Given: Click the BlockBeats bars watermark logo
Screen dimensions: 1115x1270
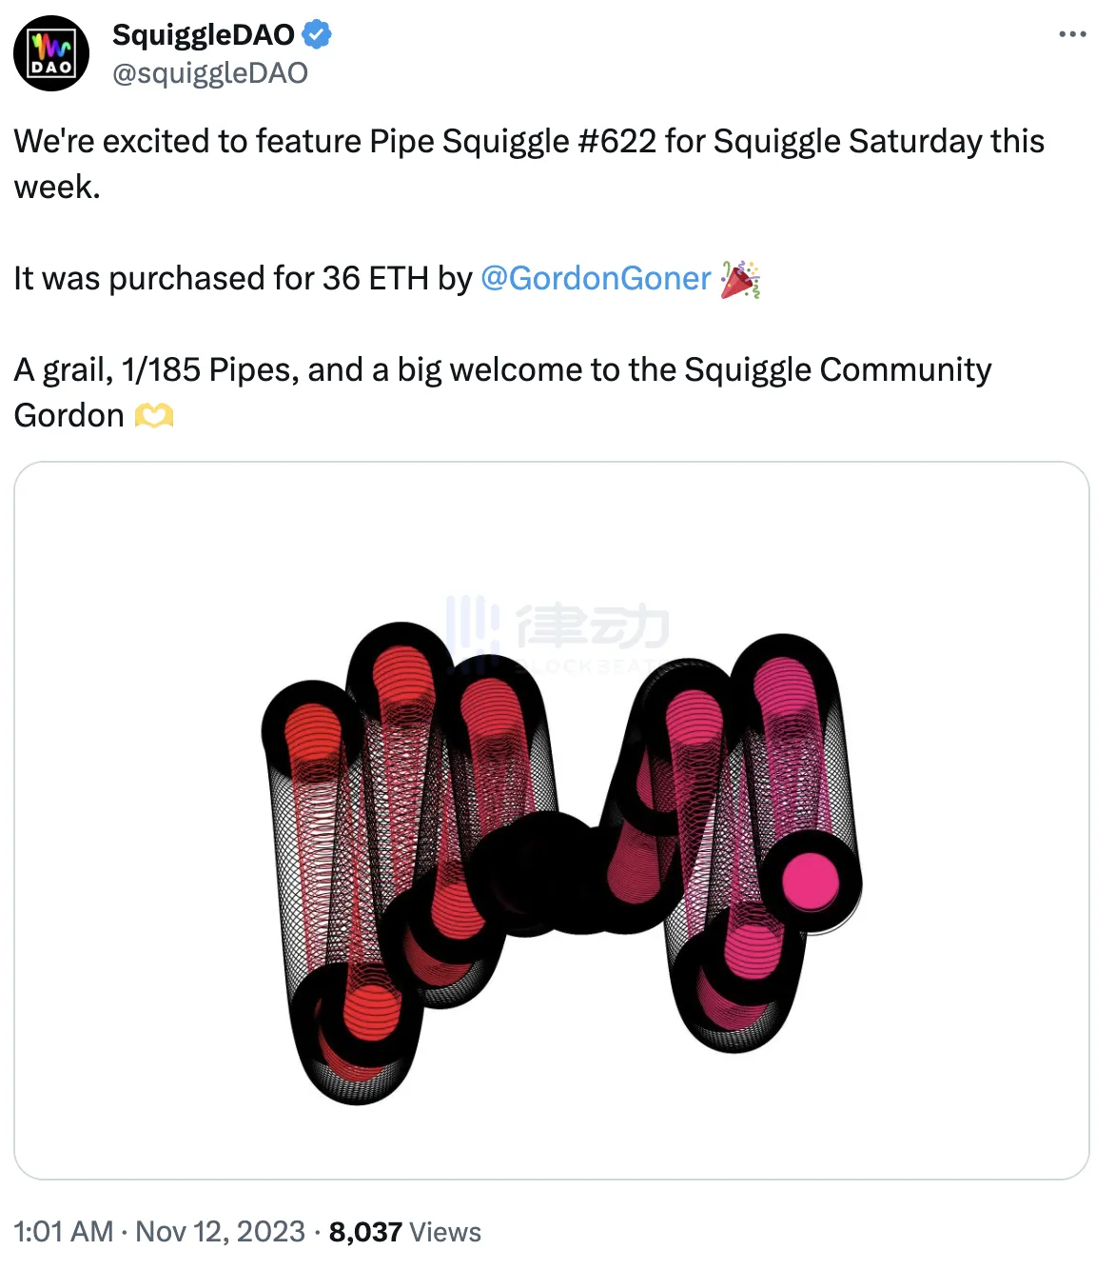Looking at the screenshot, I should (473, 626).
